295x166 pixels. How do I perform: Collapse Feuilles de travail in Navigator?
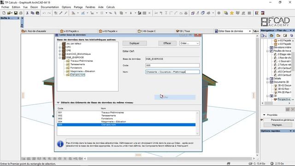click(267, 51)
